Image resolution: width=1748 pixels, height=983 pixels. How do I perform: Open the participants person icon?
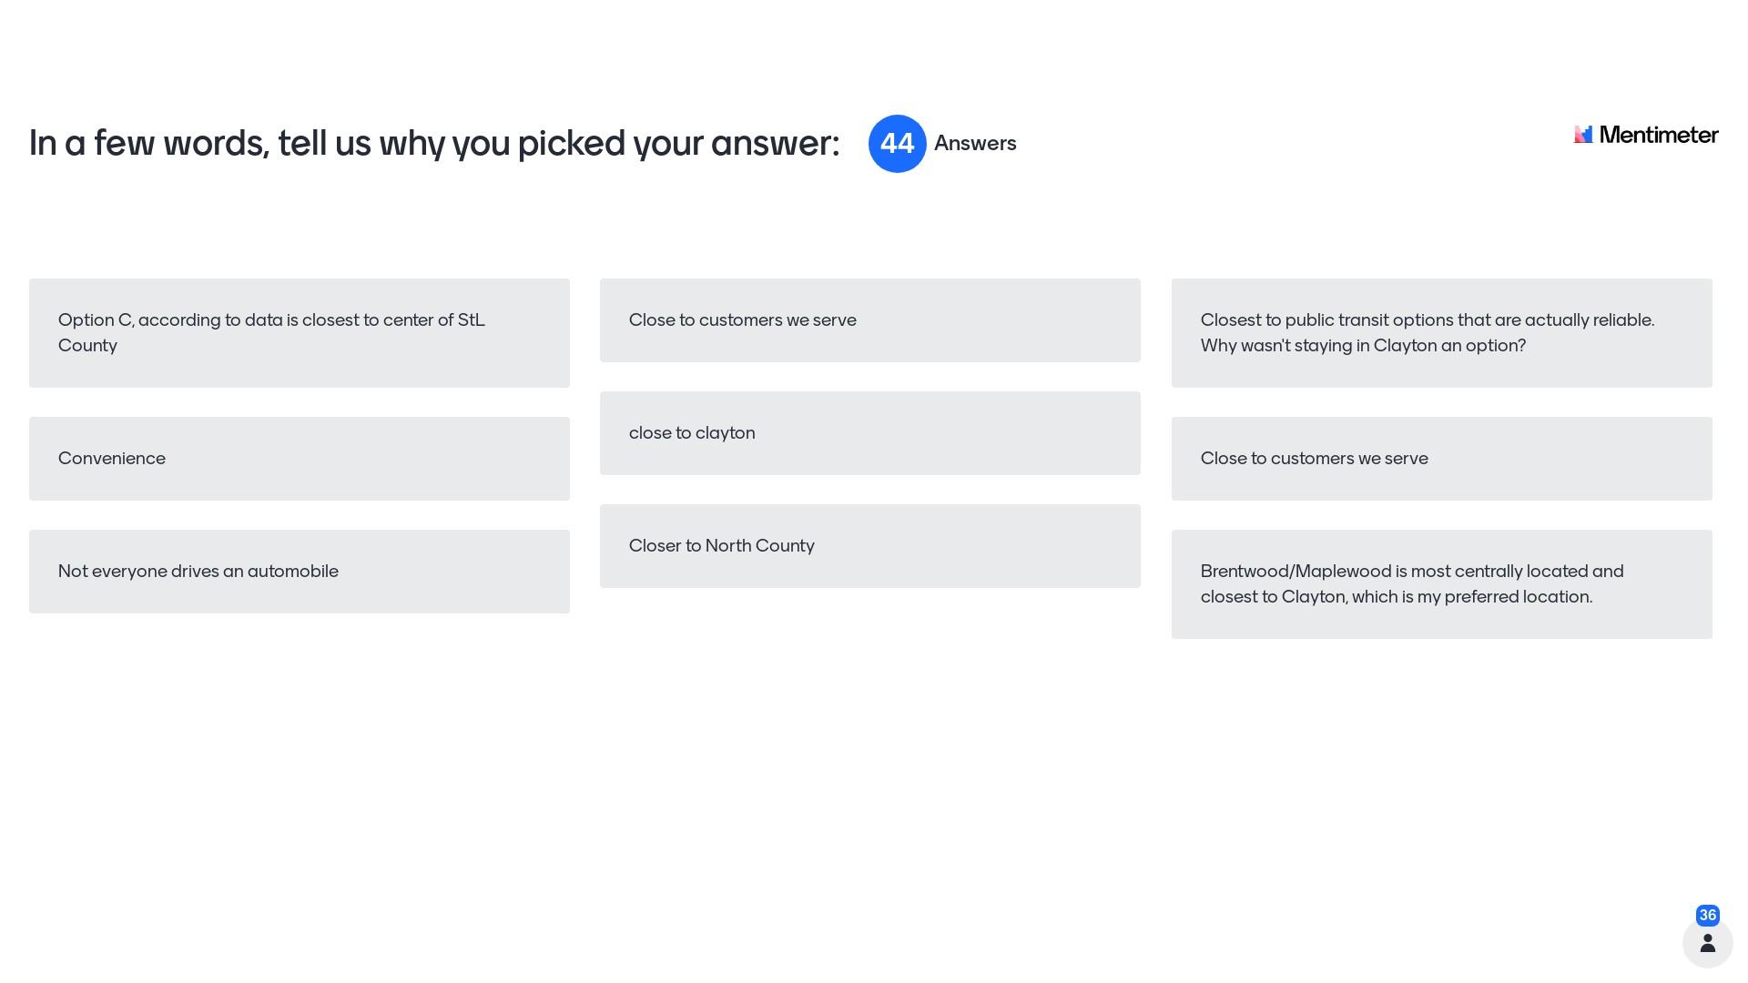tap(1707, 944)
